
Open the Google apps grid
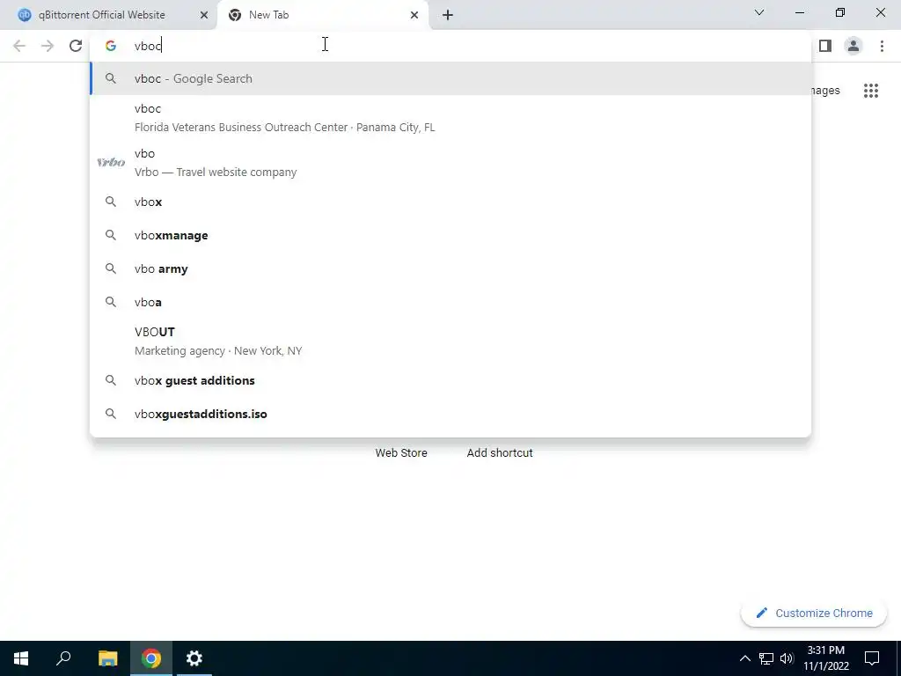[871, 91]
